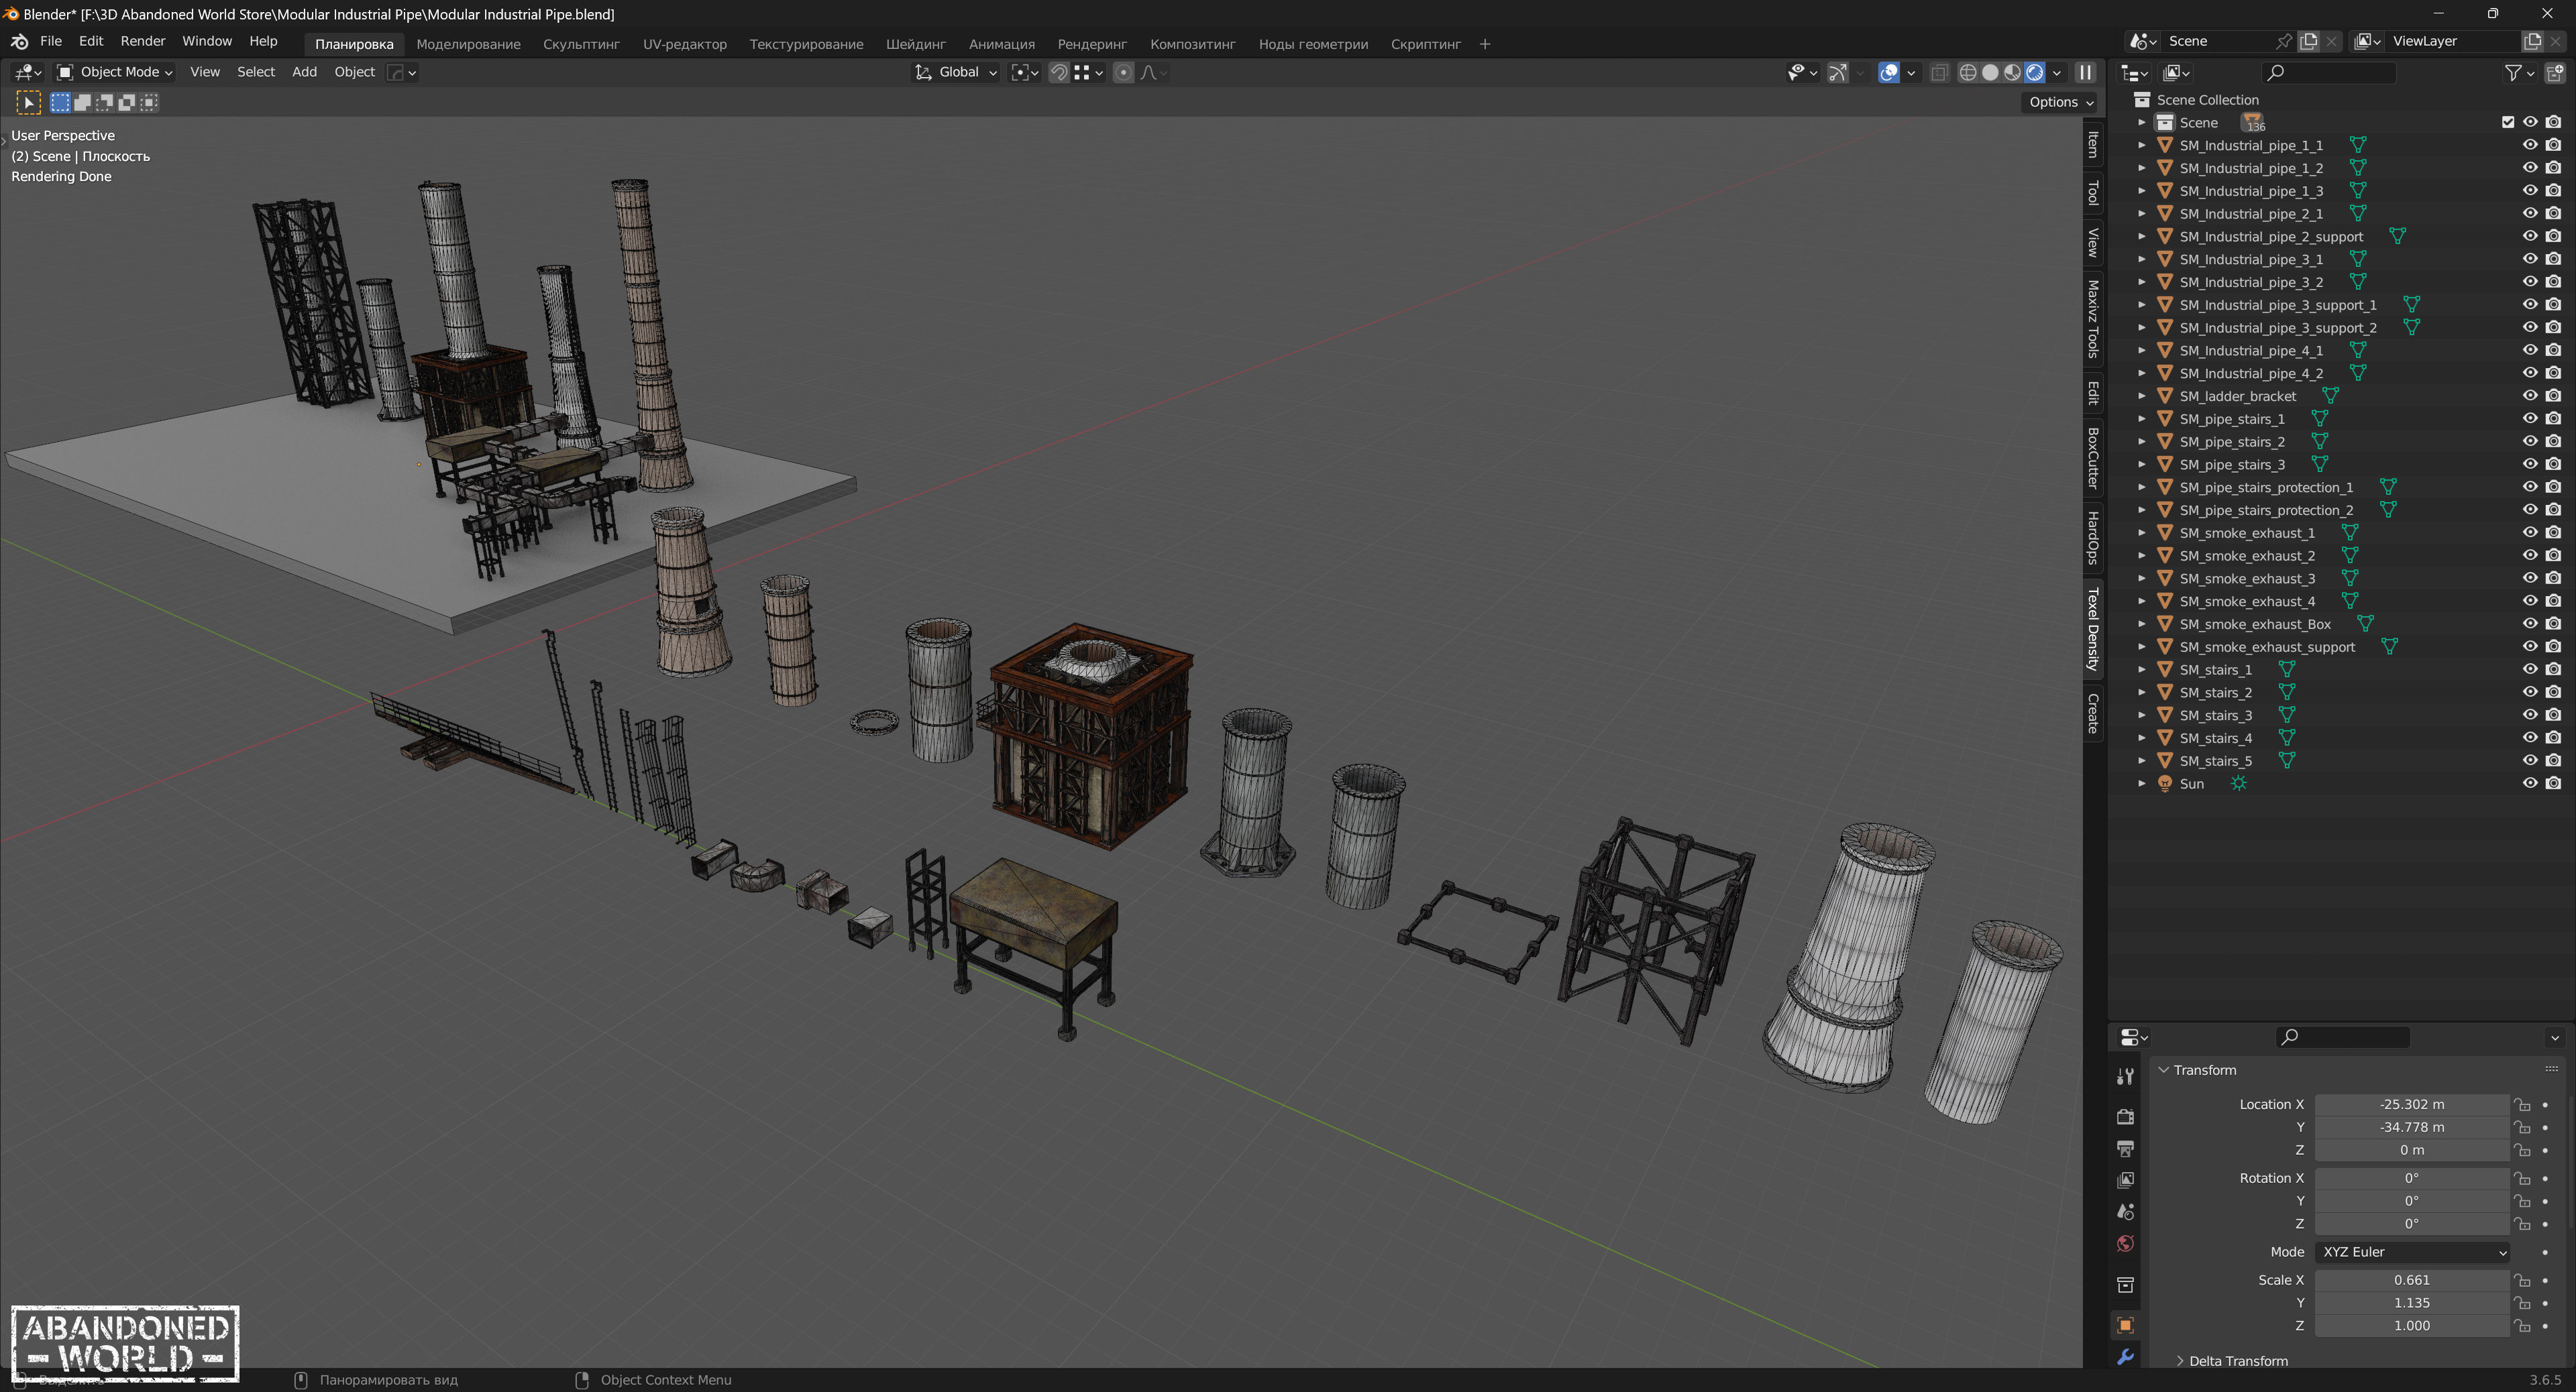
Task: Open the viewport Object menu
Action: (354, 72)
